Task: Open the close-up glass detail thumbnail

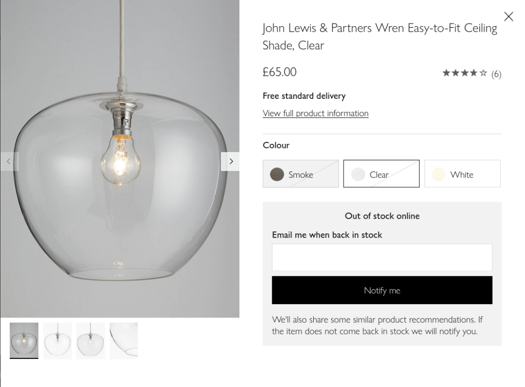Action: (124, 340)
